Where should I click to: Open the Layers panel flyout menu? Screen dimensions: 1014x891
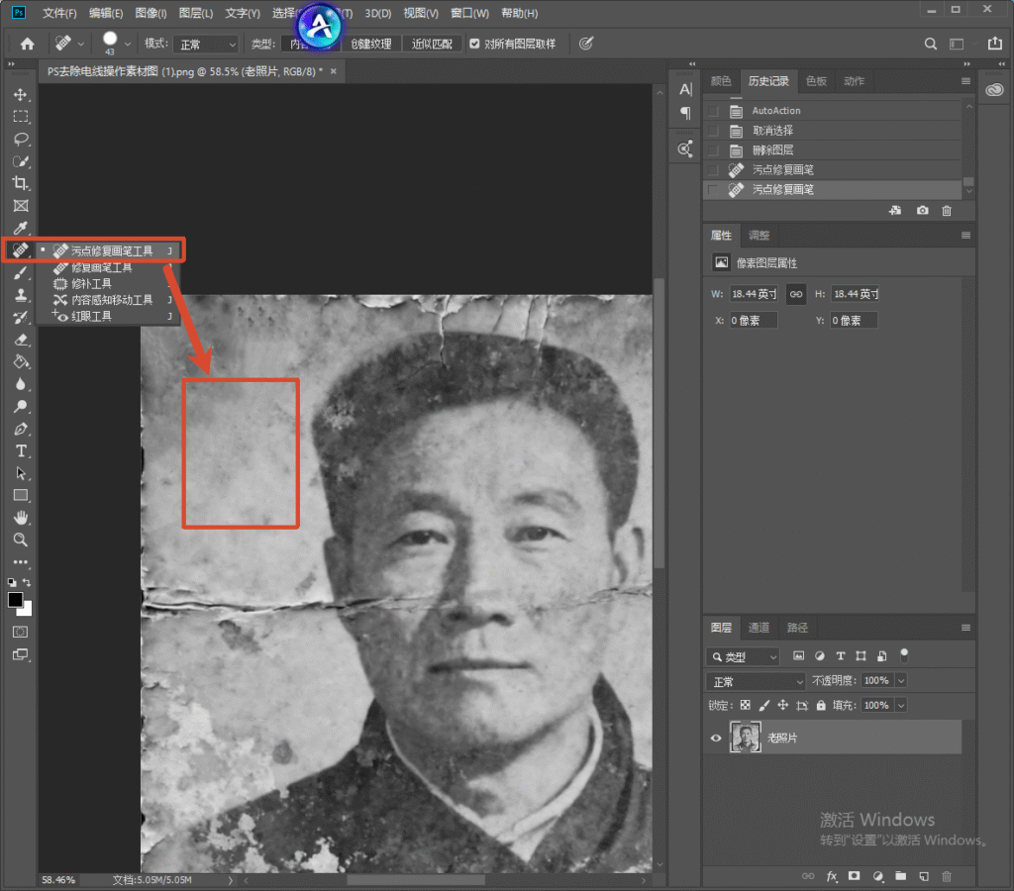pyautogui.click(x=965, y=628)
